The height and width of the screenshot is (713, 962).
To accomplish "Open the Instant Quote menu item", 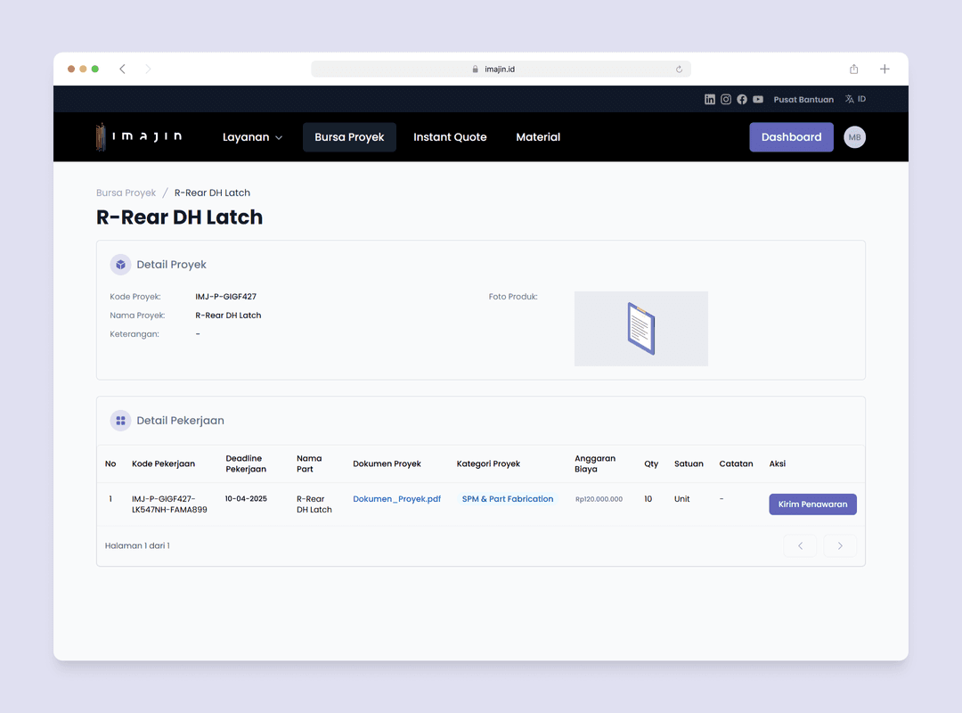I will pos(450,137).
